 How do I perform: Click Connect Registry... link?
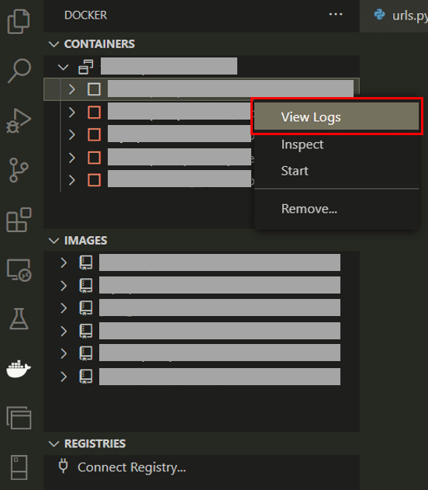point(132,467)
